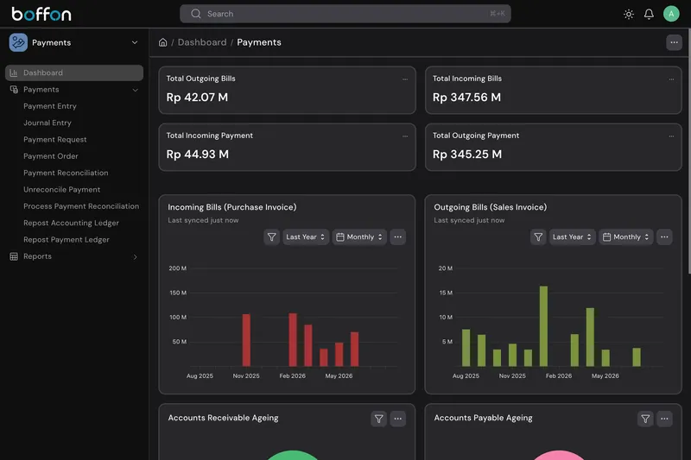Click the Payments group icon in the sidebar

pyautogui.click(x=14, y=90)
